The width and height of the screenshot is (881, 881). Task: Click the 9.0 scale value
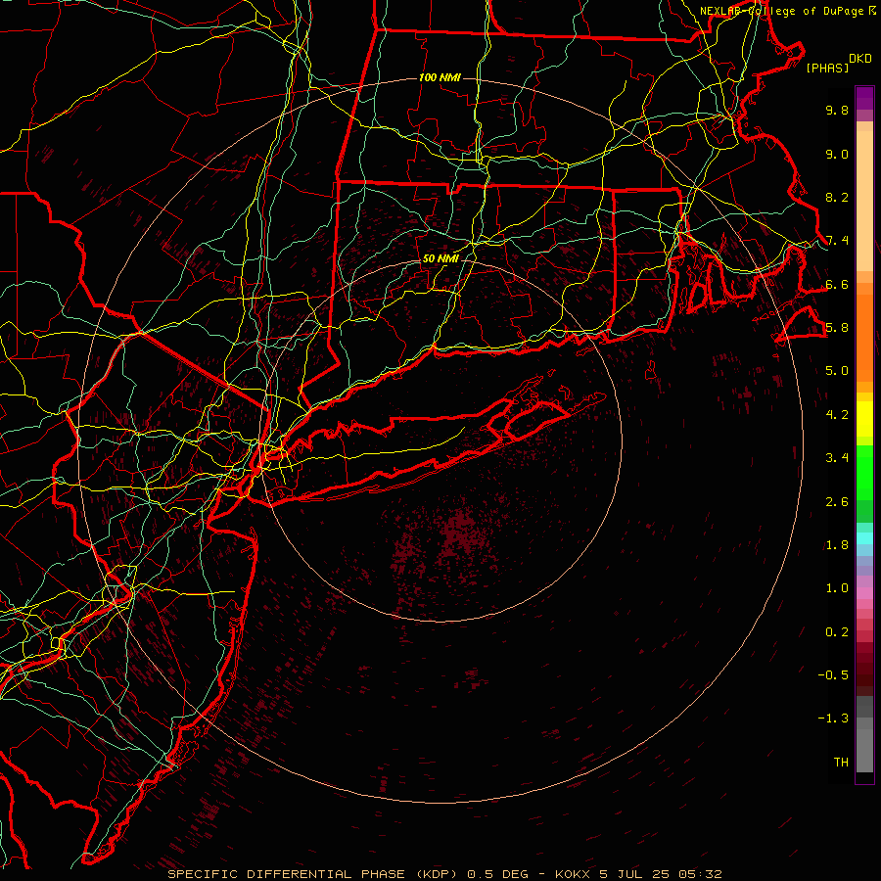(x=837, y=154)
